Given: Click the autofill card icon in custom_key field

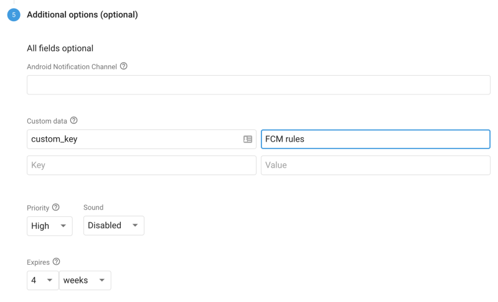Looking at the screenshot, I should pyautogui.click(x=248, y=139).
